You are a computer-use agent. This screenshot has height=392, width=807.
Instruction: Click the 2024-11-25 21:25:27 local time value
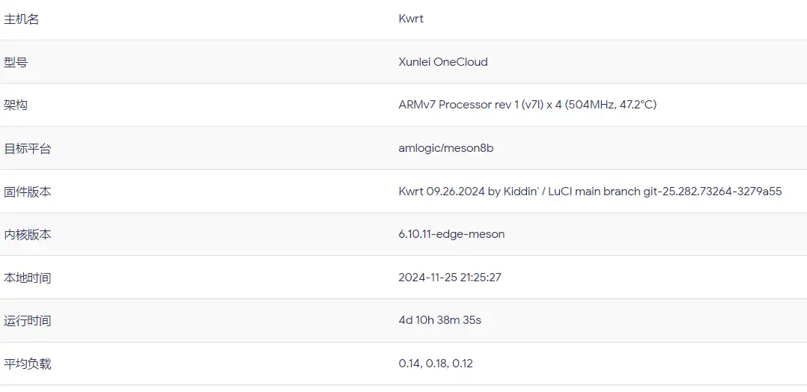click(x=450, y=278)
